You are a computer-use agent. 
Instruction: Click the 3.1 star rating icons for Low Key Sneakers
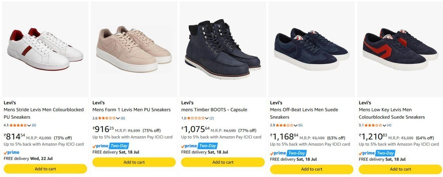click(x=373, y=125)
